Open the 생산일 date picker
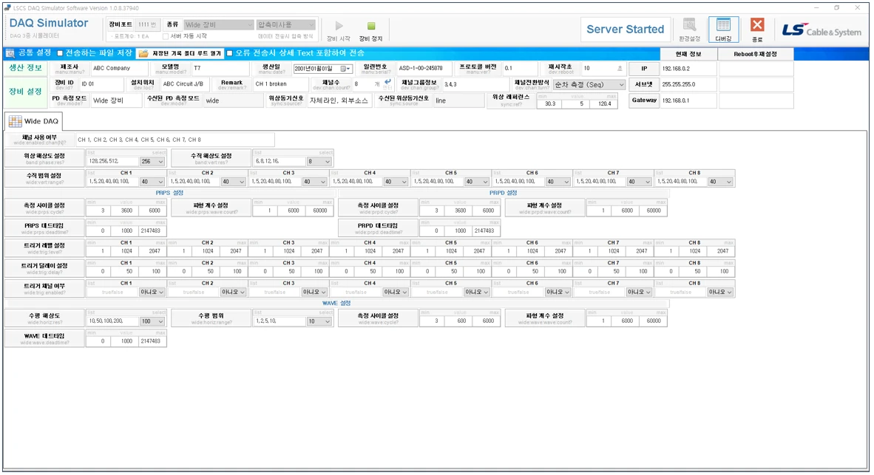 (x=346, y=69)
